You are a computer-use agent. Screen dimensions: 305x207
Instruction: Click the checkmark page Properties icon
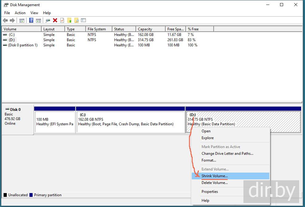(x=62, y=21)
